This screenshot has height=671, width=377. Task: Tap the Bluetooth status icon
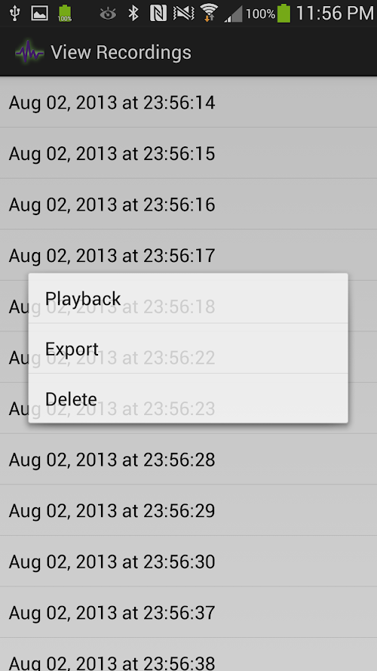[133, 14]
